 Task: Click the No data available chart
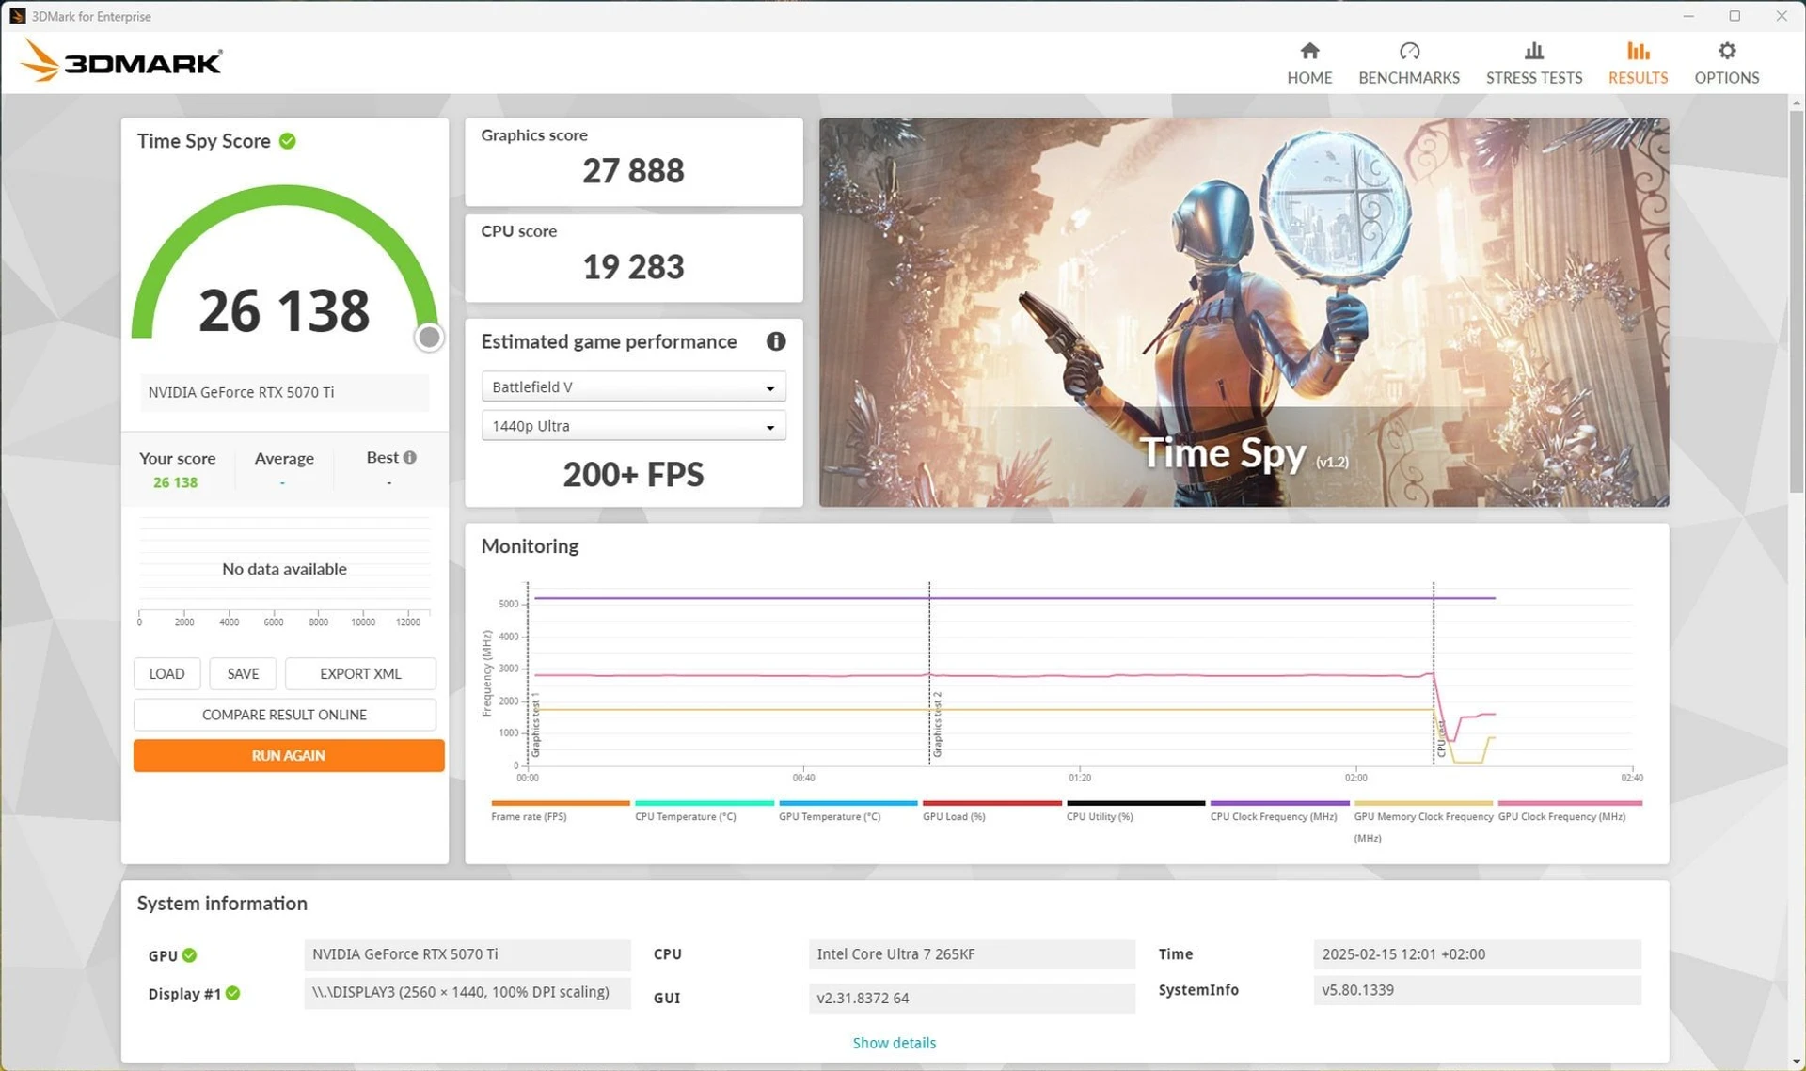click(x=284, y=569)
